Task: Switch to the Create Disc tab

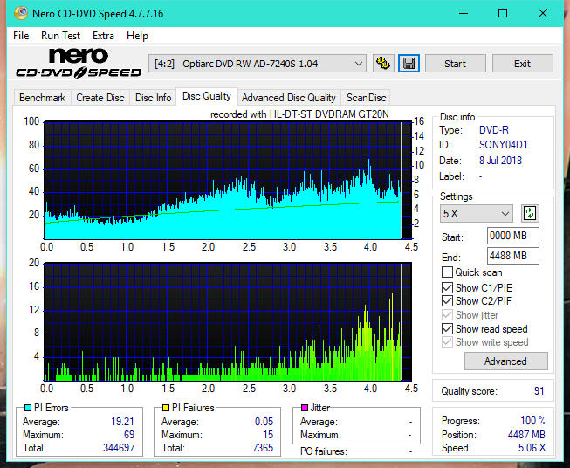Action: coord(100,98)
